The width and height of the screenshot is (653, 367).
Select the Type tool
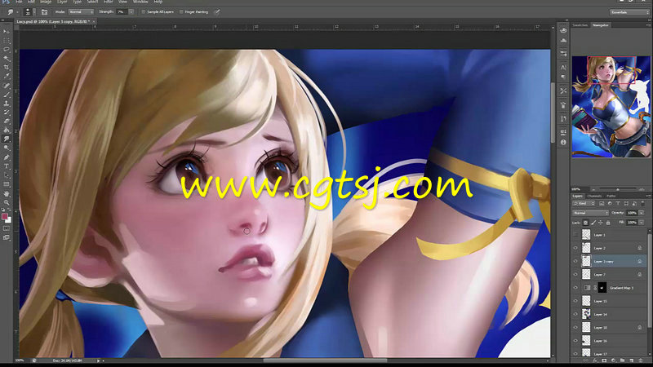tap(7, 166)
